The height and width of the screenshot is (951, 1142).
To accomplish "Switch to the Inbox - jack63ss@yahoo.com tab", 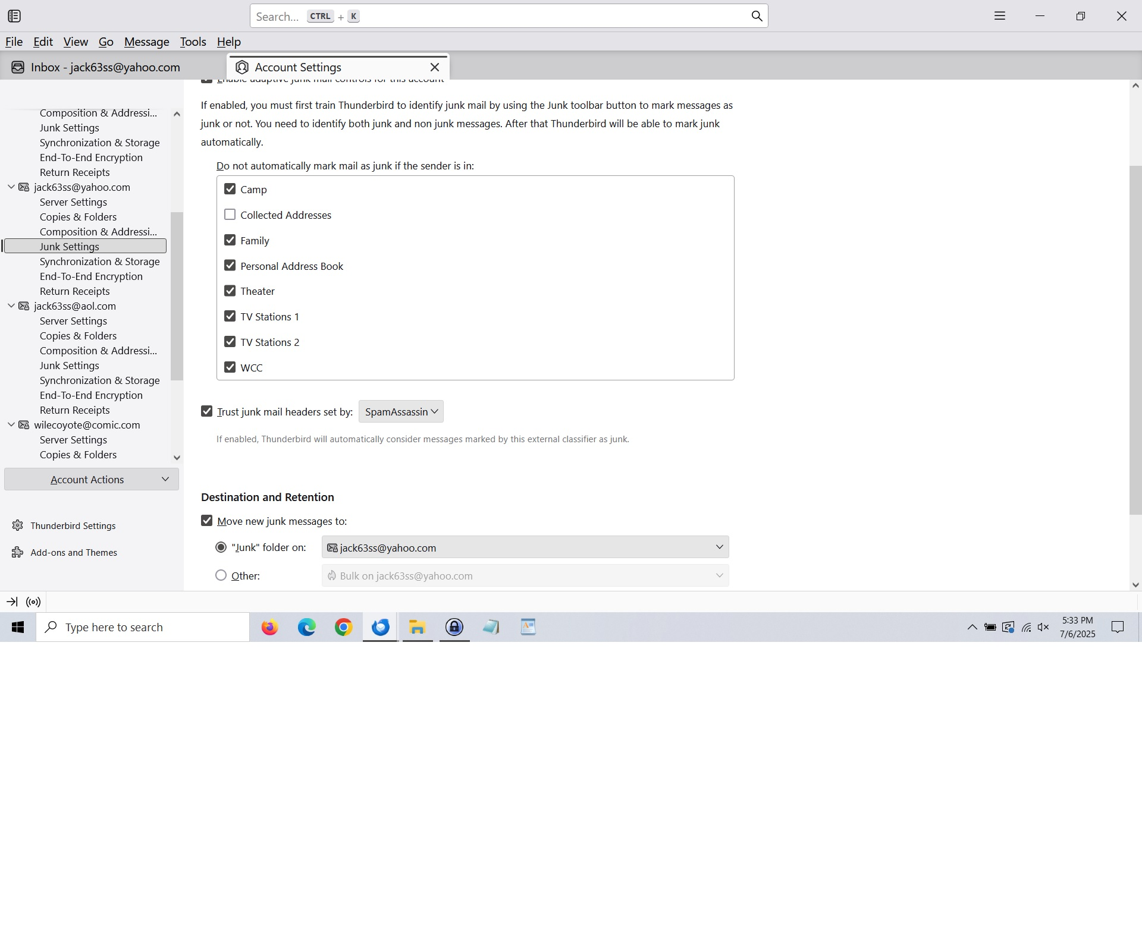I will [113, 67].
